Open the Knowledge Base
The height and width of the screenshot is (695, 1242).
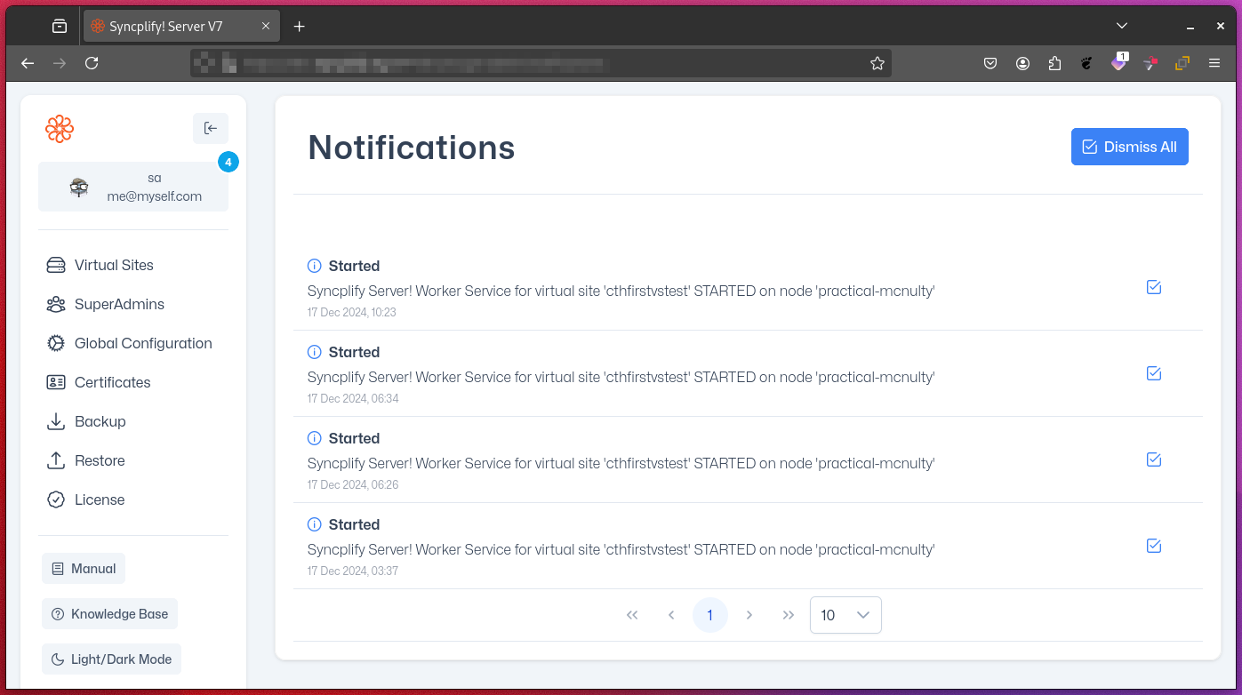[109, 613]
